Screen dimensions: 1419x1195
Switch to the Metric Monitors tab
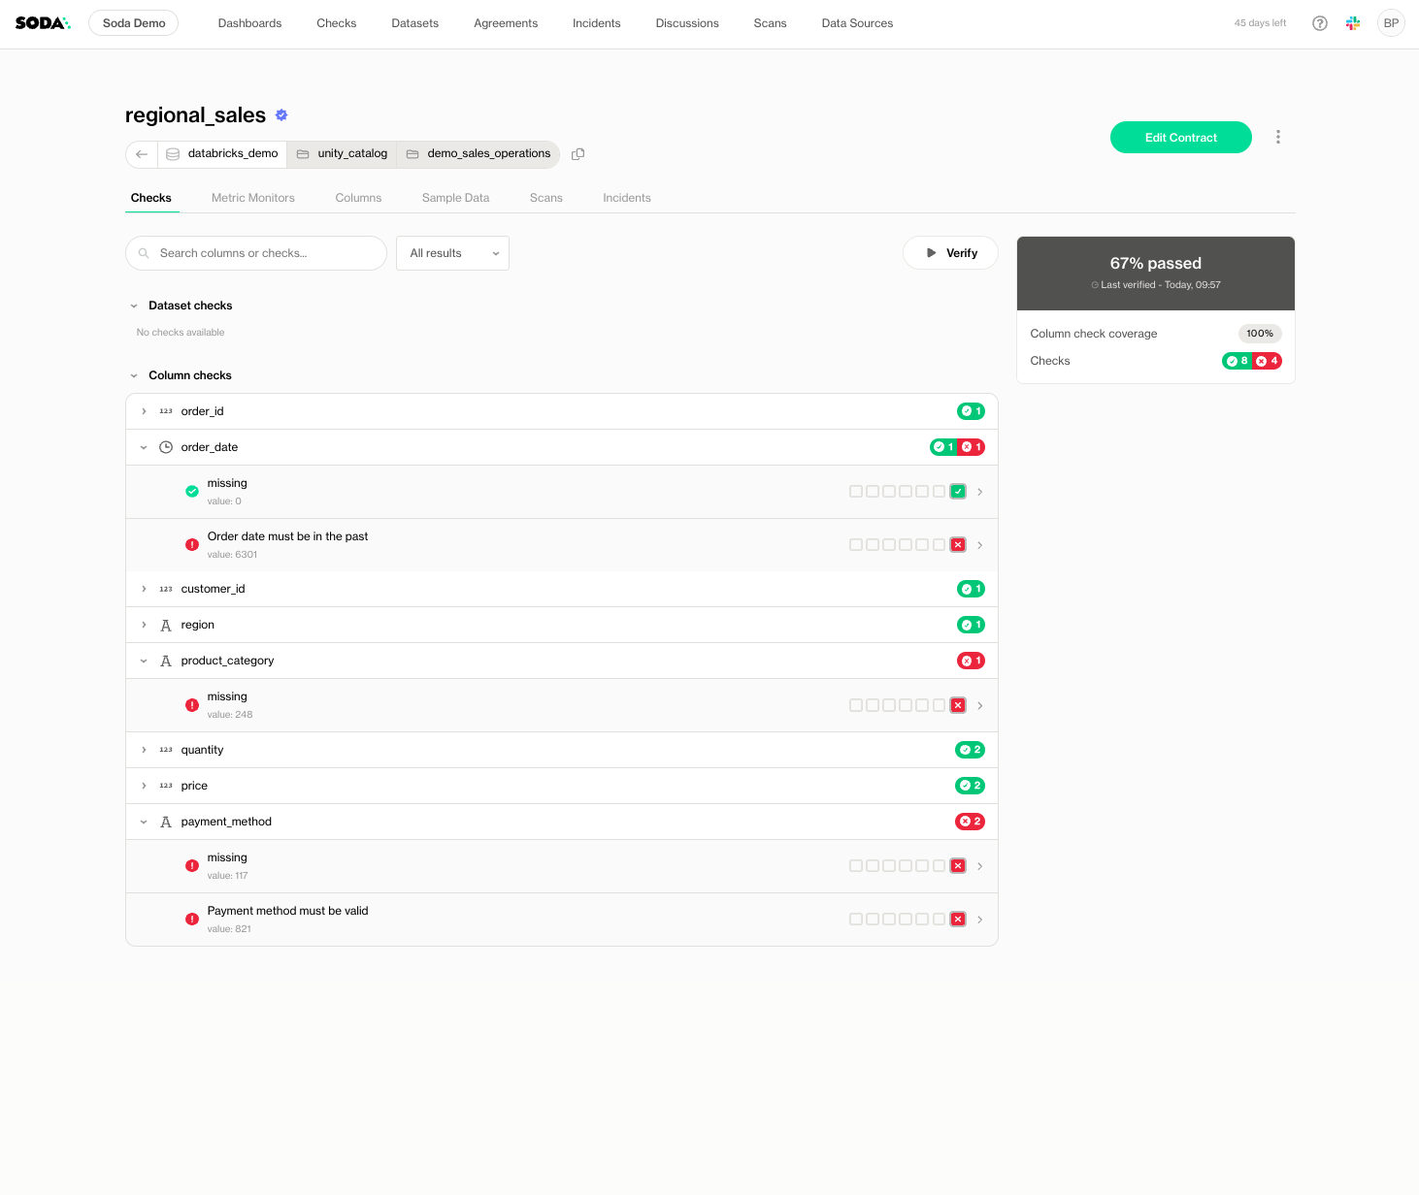point(252,198)
